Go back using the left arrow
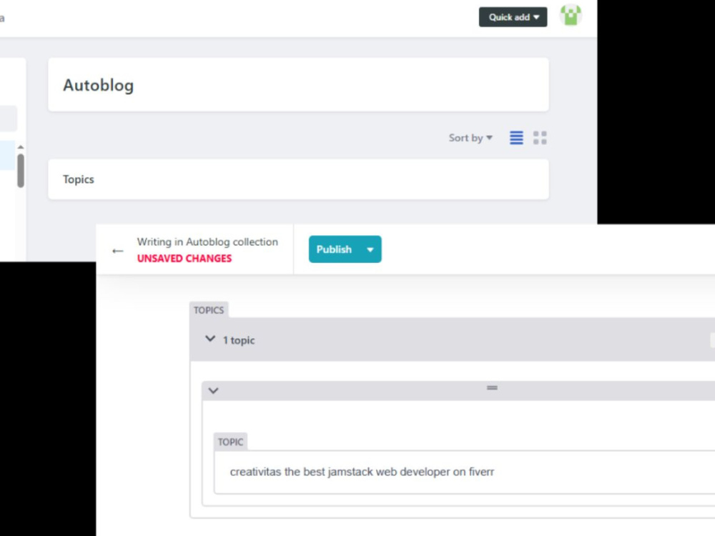715x536 pixels. coord(118,251)
